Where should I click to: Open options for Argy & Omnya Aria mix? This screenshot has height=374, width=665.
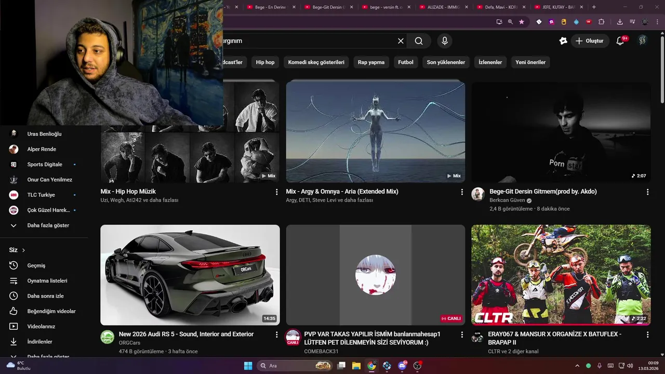tap(462, 192)
